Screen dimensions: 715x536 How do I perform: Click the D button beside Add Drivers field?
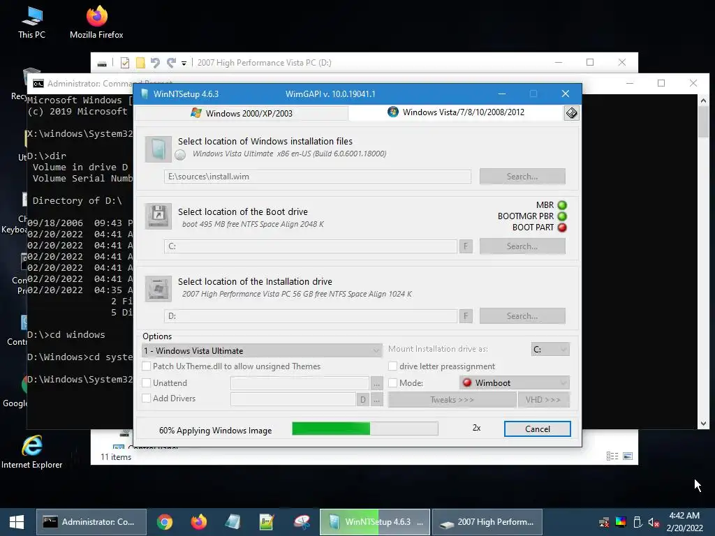(363, 400)
